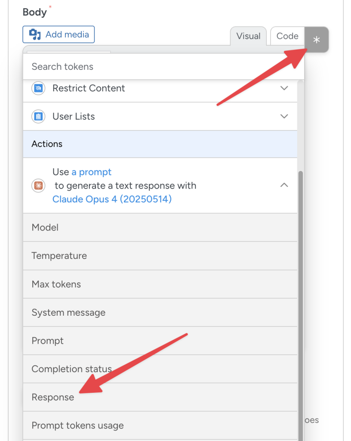Click the asterisk token insertion icon

click(317, 40)
